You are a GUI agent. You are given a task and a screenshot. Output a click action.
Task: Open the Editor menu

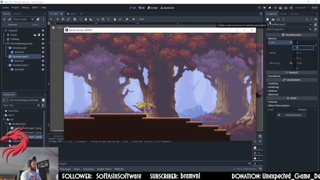coord(35,7)
